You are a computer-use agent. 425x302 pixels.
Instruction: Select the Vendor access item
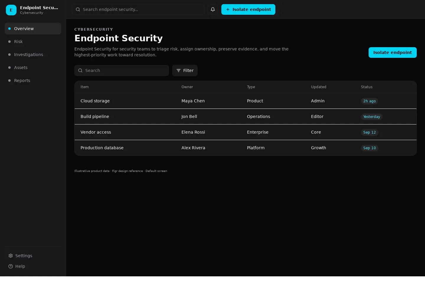96,132
